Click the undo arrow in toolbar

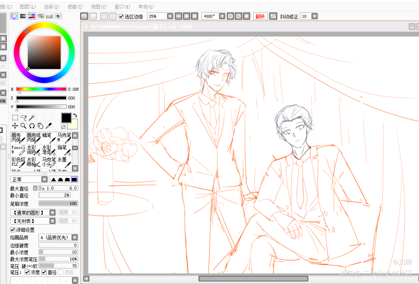click(x=84, y=16)
